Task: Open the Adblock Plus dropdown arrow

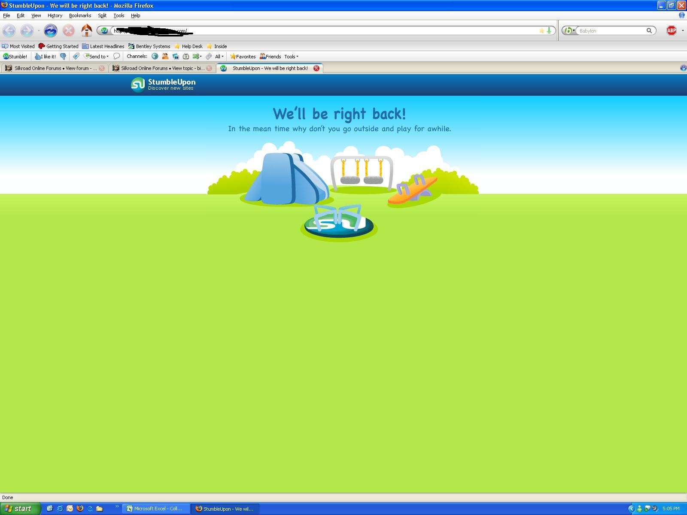Action: pyautogui.click(x=683, y=30)
